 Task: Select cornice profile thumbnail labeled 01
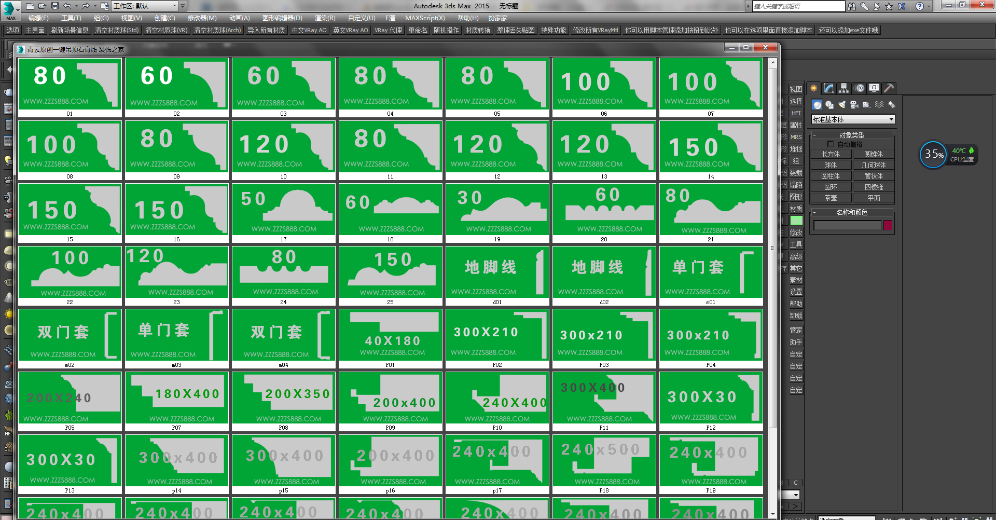(70, 87)
